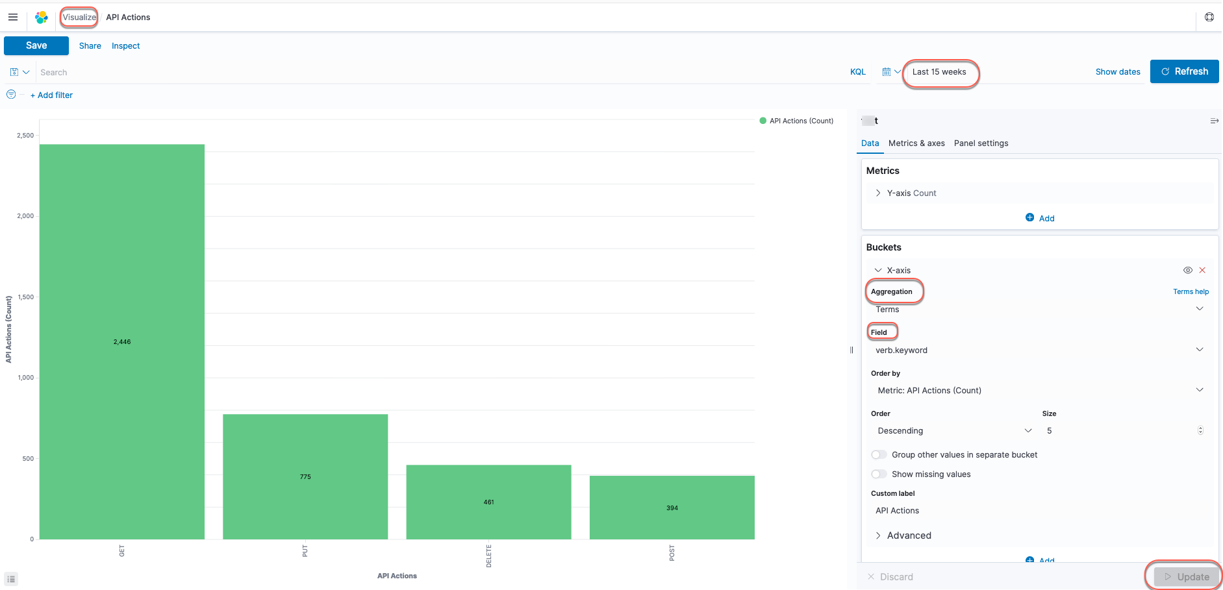
Task: Remove the X-axis bucket with the red cross
Action: [1202, 270]
